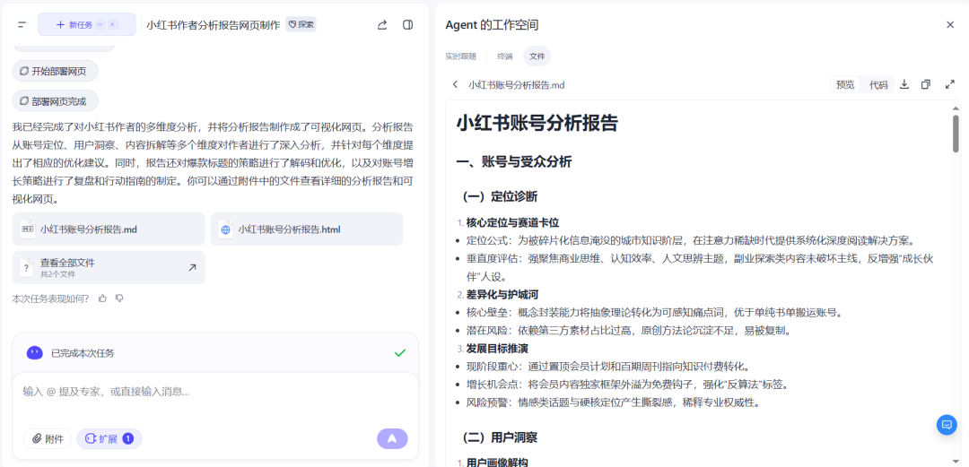Click the 差异化与护城河 list item
Viewport: 969px width, 467px height.
pyautogui.click(x=503, y=295)
